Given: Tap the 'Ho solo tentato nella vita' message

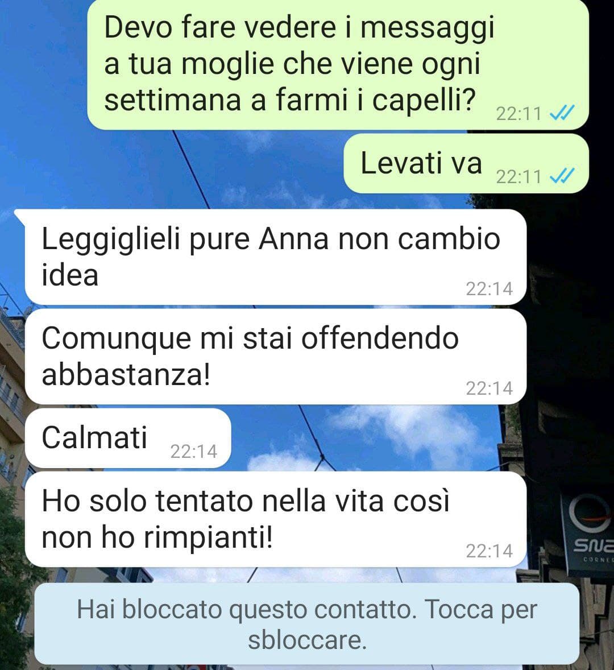Looking at the screenshot, I should pos(276,519).
